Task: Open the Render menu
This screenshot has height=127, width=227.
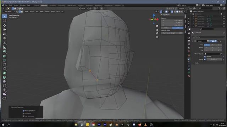Action: (x=16, y=5)
